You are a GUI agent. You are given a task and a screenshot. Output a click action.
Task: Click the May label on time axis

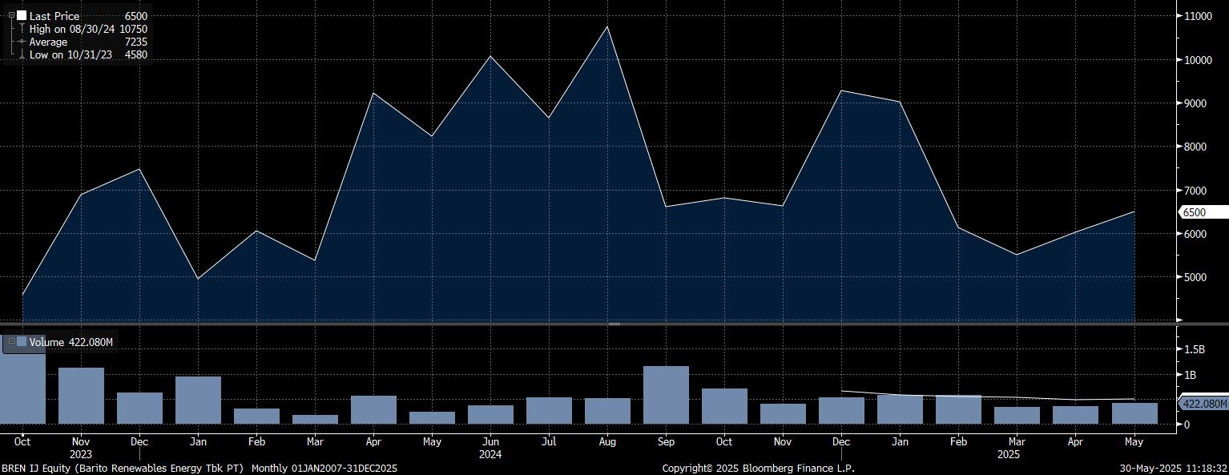1134,441
